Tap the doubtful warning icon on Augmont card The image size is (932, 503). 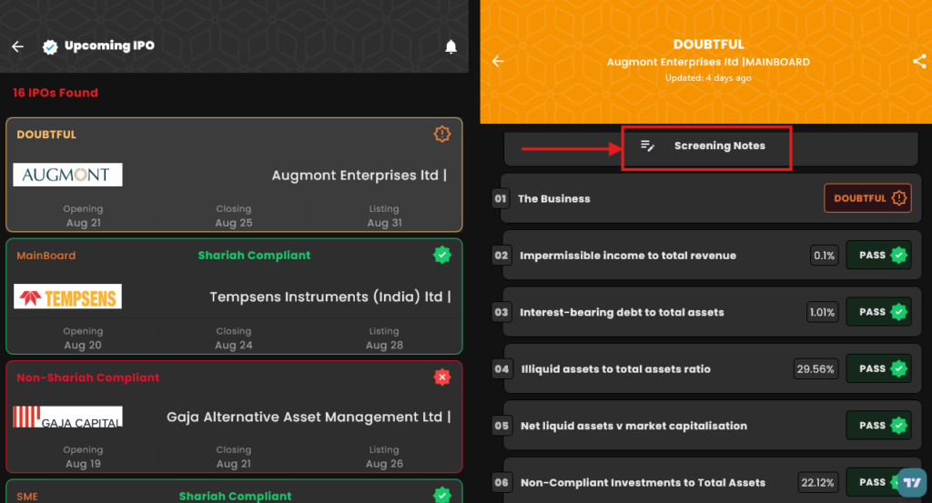(x=441, y=135)
